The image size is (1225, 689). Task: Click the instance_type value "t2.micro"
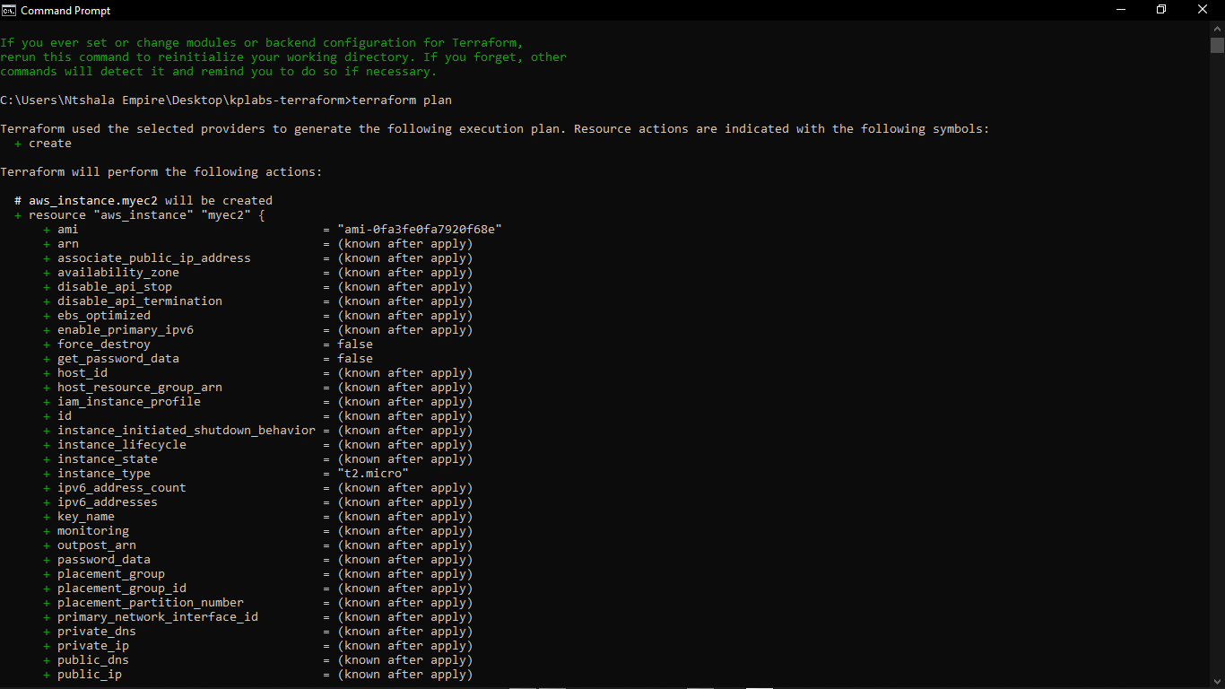click(374, 473)
